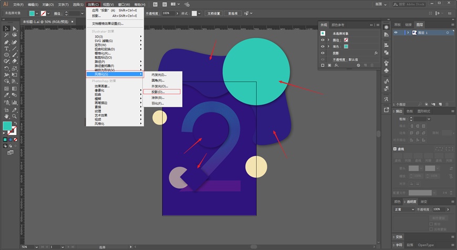
Task: Open stroke color dropdown in control bar
Action: (48, 14)
